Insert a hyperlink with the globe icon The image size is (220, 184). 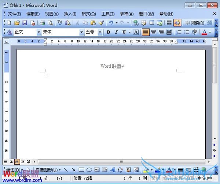click(136, 23)
